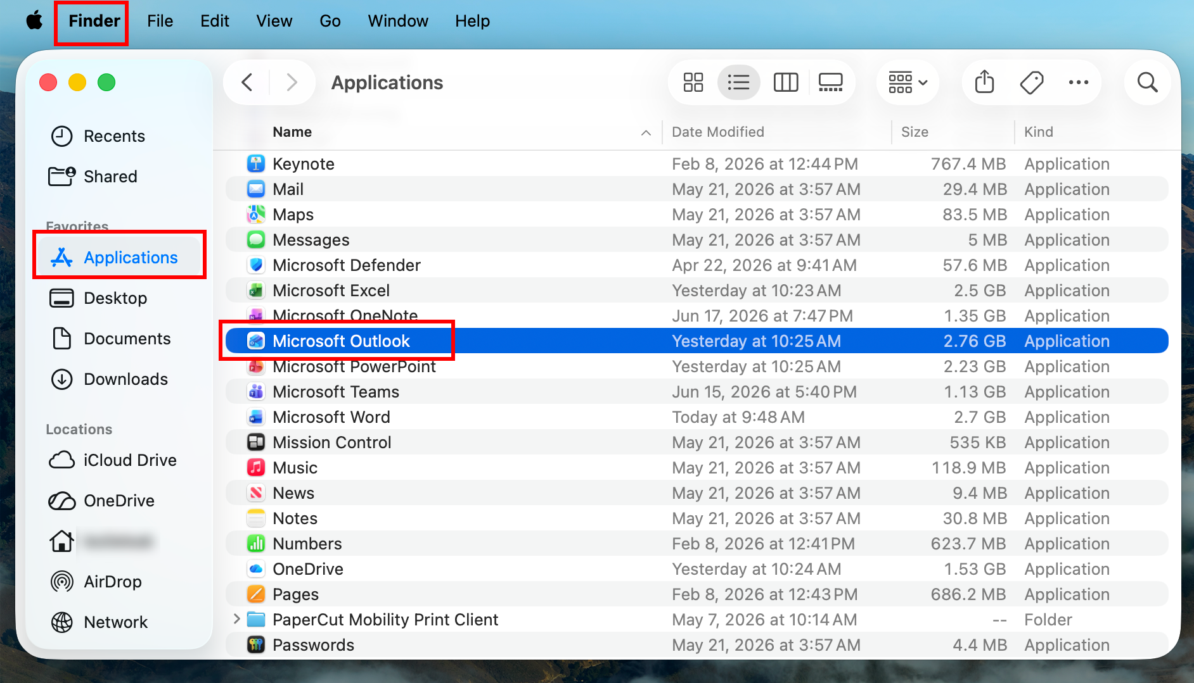The height and width of the screenshot is (683, 1194).
Task: Select Applications in the sidebar
Action: point(119,258)
